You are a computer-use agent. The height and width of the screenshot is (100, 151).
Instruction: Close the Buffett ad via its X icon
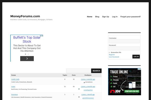point(42,36)
